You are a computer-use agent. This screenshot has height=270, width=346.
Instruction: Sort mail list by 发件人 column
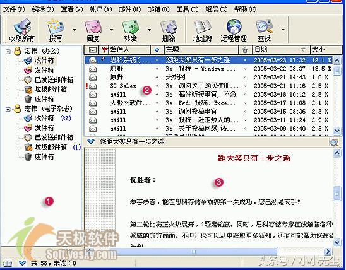[x=129, y=50]
